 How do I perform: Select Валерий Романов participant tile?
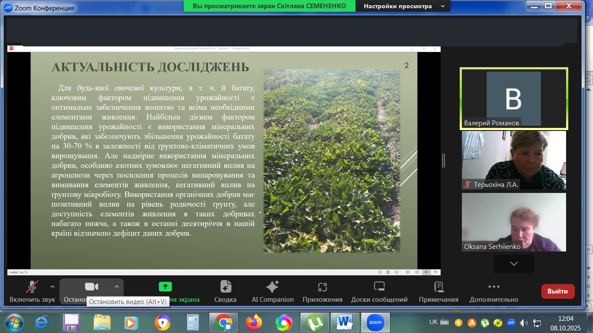tap(514, 99)
